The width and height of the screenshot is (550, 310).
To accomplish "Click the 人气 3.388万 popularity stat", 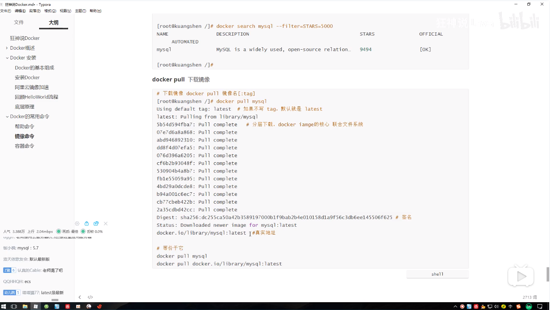I will pyautogui.click(x=14, y=231).
